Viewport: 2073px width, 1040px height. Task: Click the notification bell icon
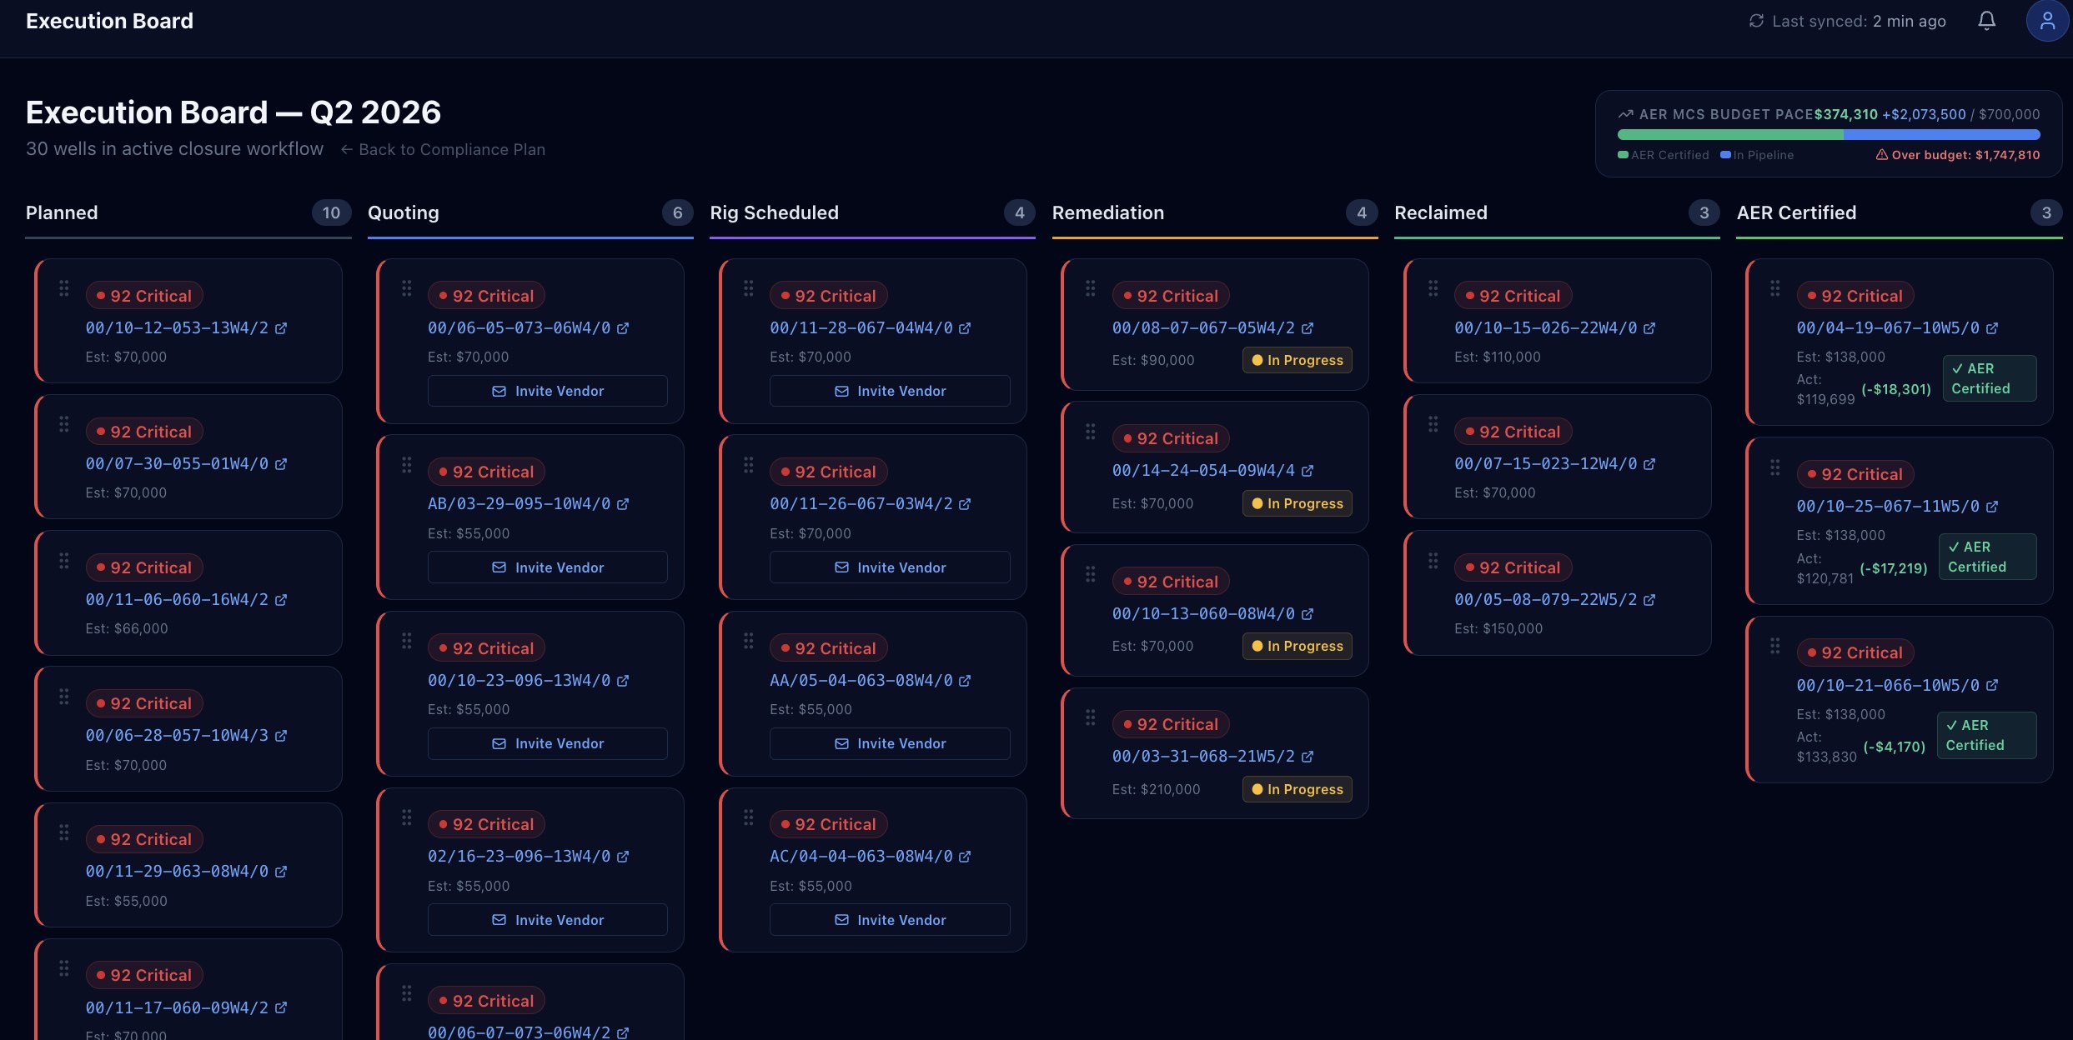(x=1985, y=20)
